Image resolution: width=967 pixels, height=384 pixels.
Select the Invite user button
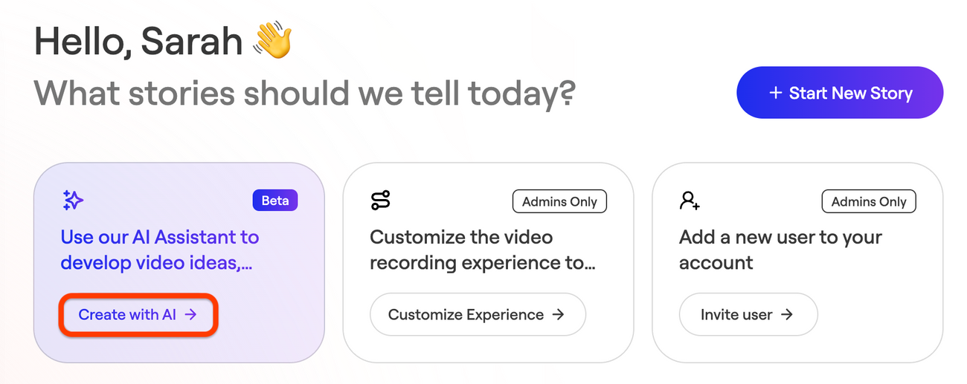coord(748,315)
